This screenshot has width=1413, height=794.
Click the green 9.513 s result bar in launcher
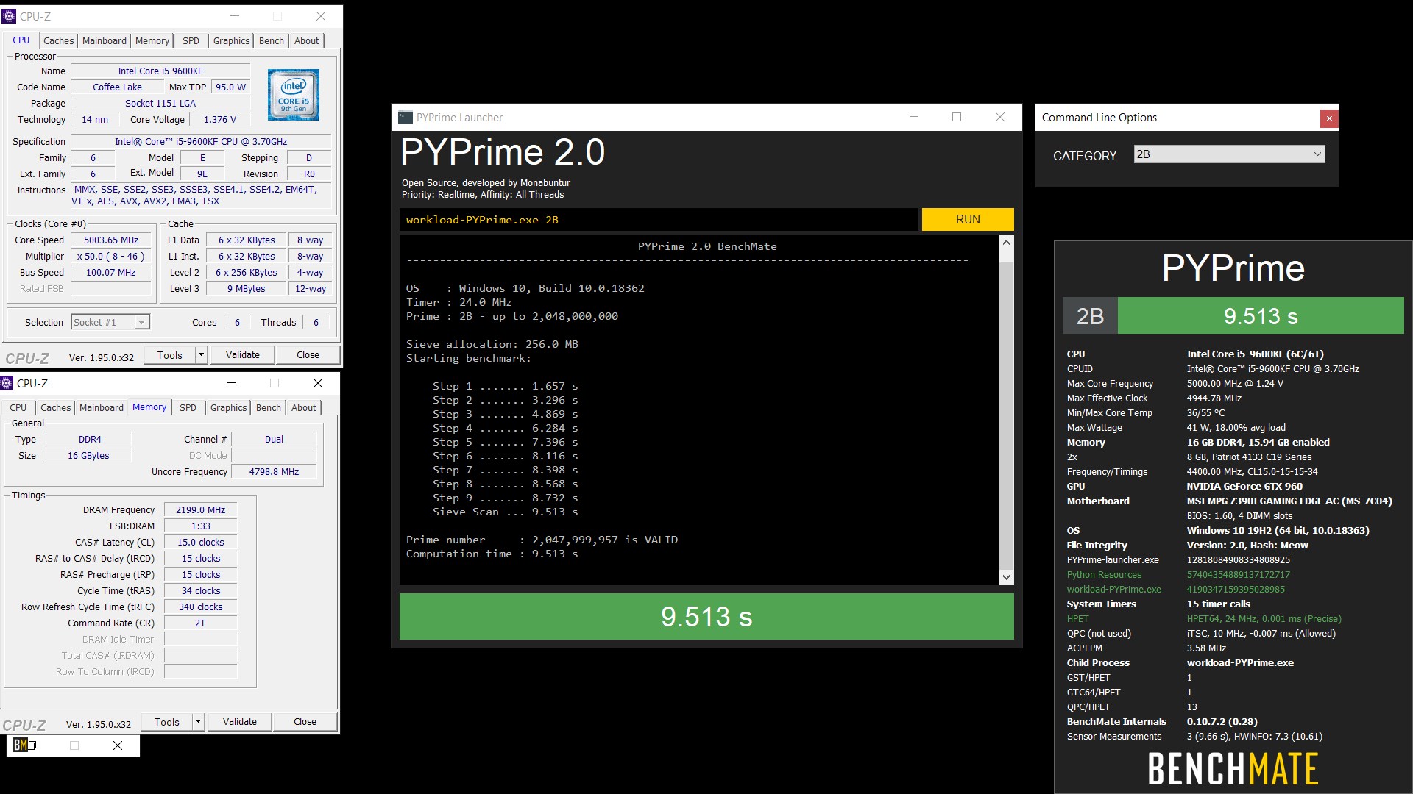tap(706, 617)
